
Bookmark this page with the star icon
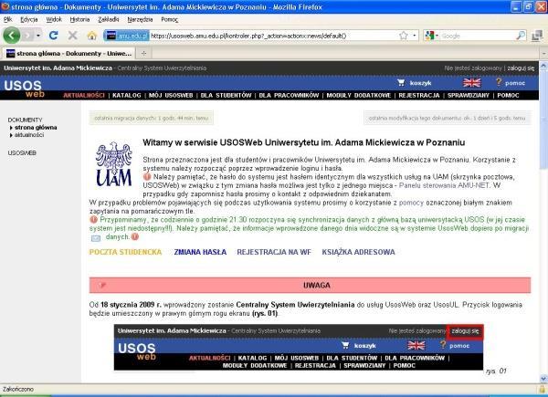click(404, 36)
